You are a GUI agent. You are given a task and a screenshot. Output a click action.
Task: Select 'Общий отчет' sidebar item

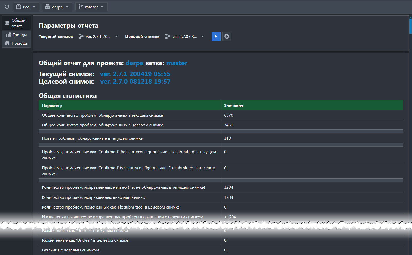click(16, 23)
